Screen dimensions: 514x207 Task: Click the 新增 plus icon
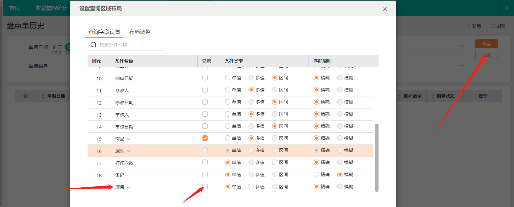[468, 26]
